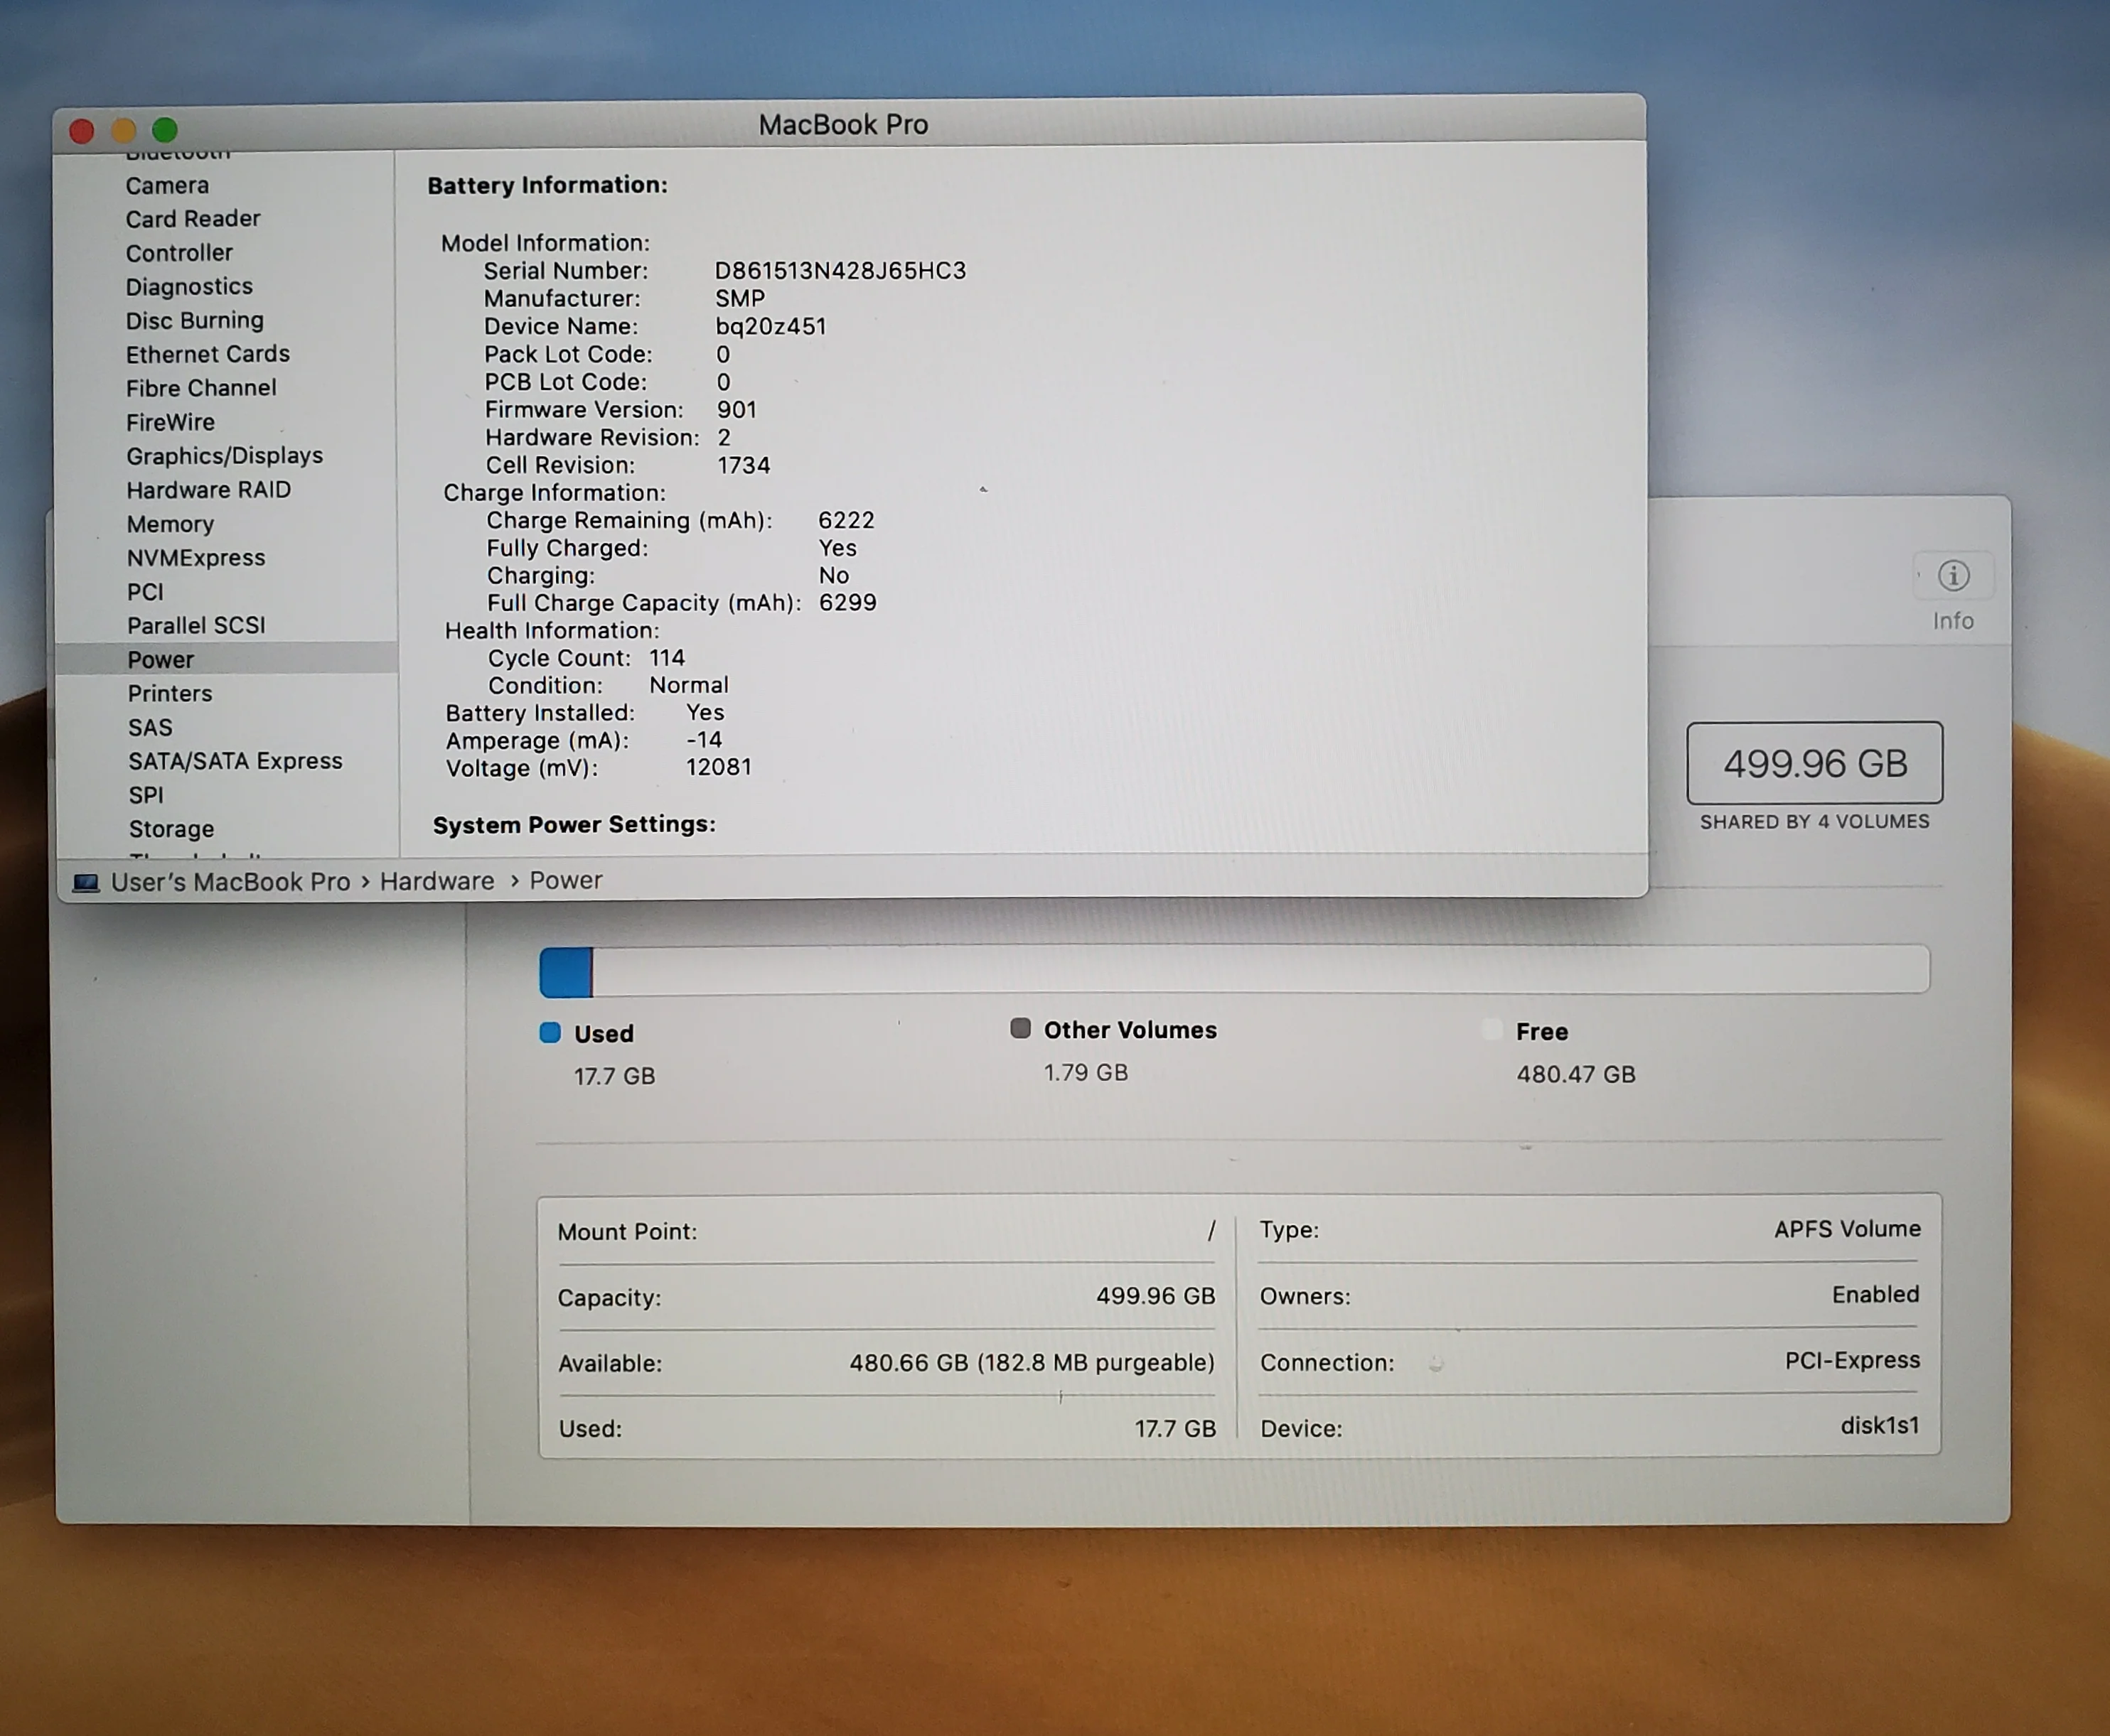Screen dimensions: 2110x1736
Task: Click the laptop icon in the path bar
Action: click(x=86, y=883)
